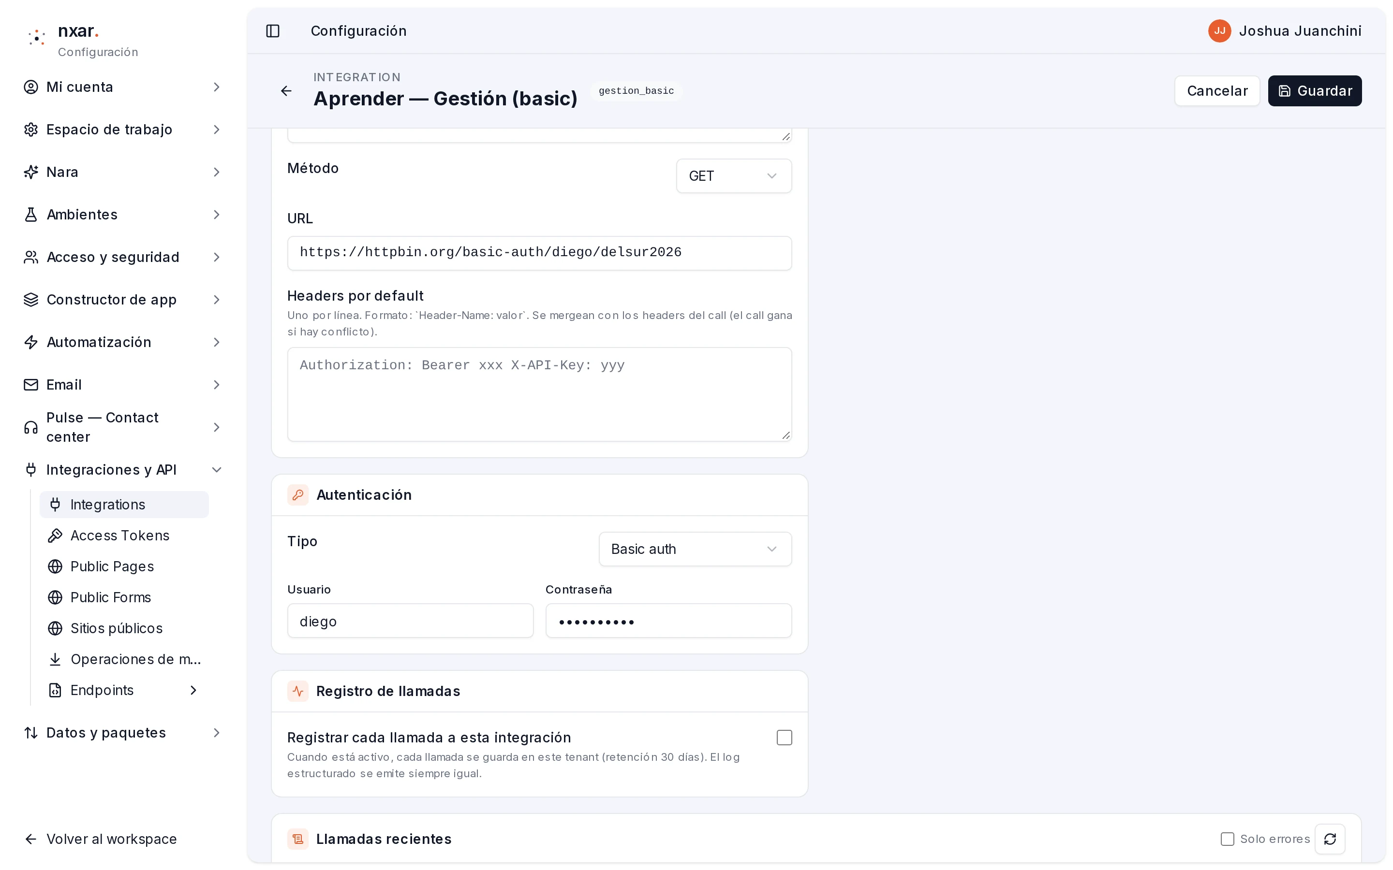Click the Autenticación key icon

(297, 495)
